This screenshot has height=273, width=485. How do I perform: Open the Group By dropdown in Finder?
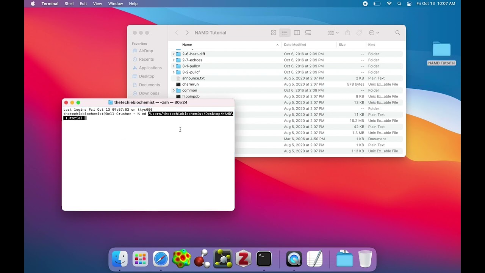(x=333, y=33)
